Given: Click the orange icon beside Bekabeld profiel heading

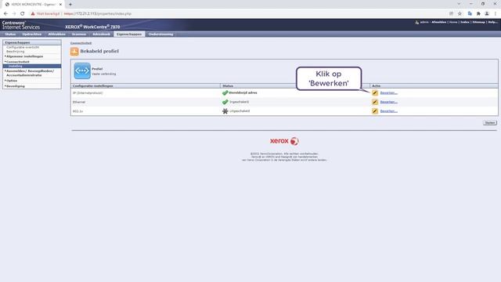Looking at the screenshot, I should (x=74, y=52).
